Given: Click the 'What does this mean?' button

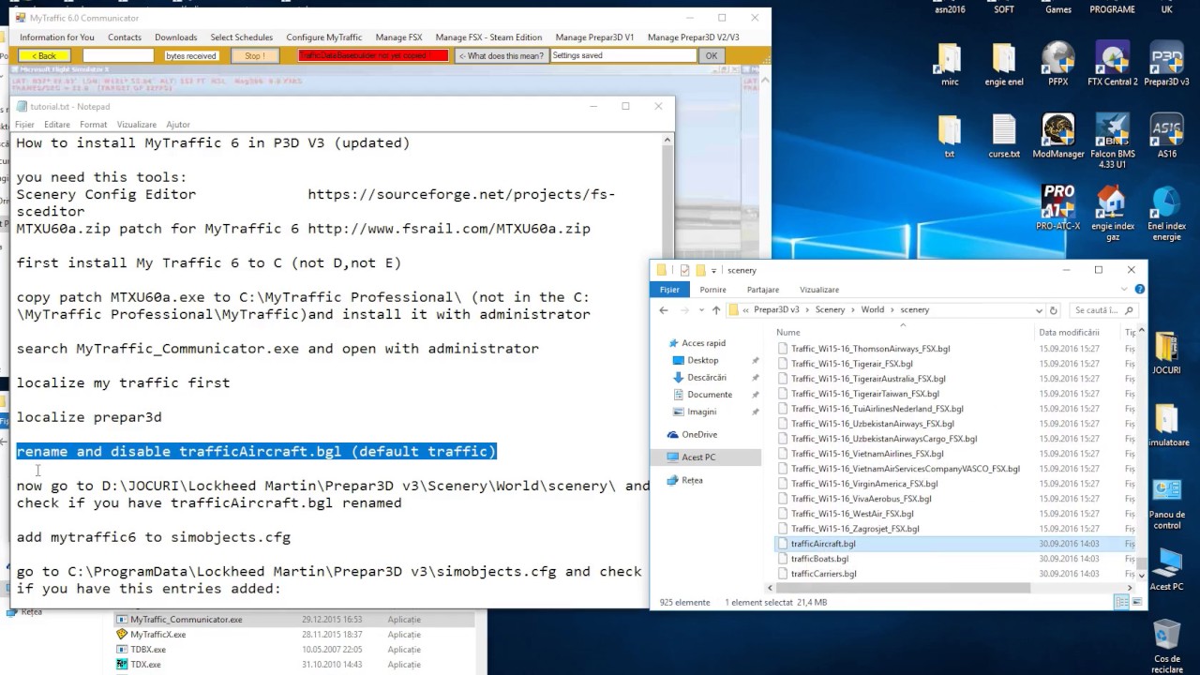Looking at the screenshot, I should point(501,56).
